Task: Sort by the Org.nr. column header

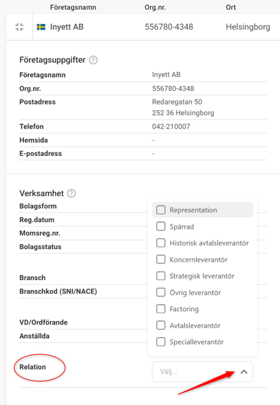Action: pyautogui.click(x=155, y=7)
